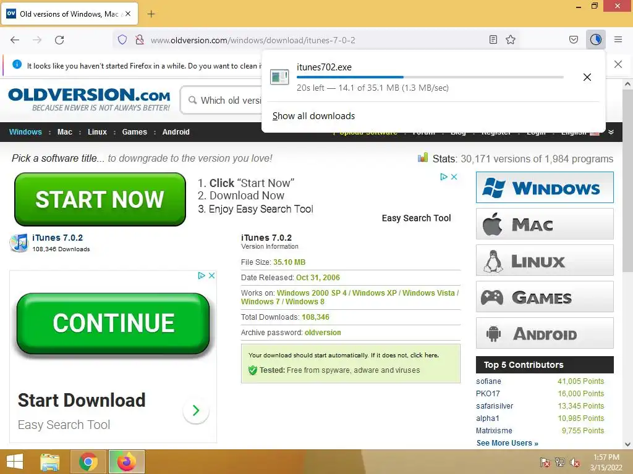Screen dimensions: 633x474
Task: Click the crossed-out padlock site security icon
Action: 140,39
